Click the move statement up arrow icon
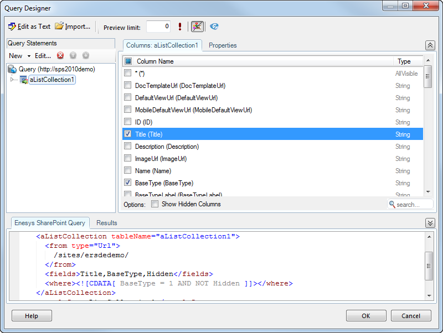Viewport: 443px width, 333px height. coord(73,55)
